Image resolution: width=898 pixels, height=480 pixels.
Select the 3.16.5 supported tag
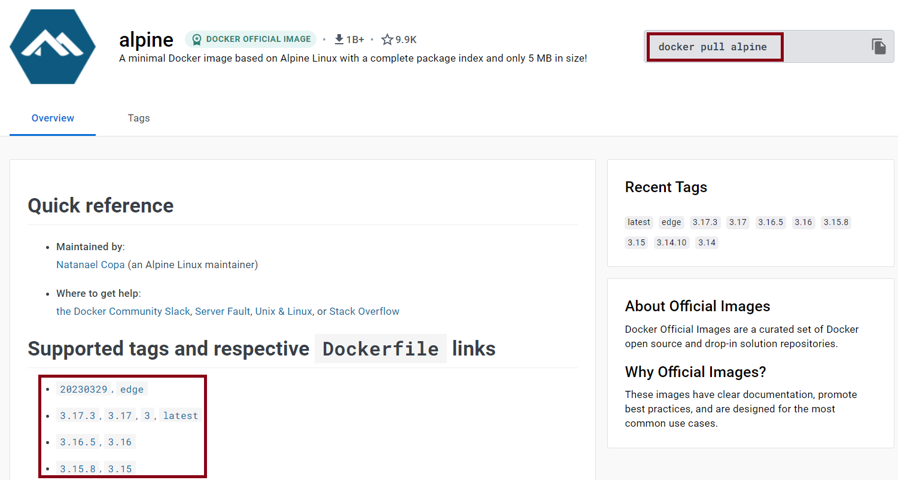[x=78, y=442]
